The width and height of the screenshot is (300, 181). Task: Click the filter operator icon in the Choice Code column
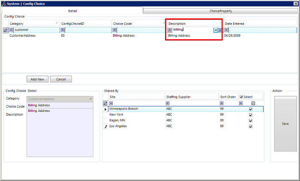click(114, 30)
